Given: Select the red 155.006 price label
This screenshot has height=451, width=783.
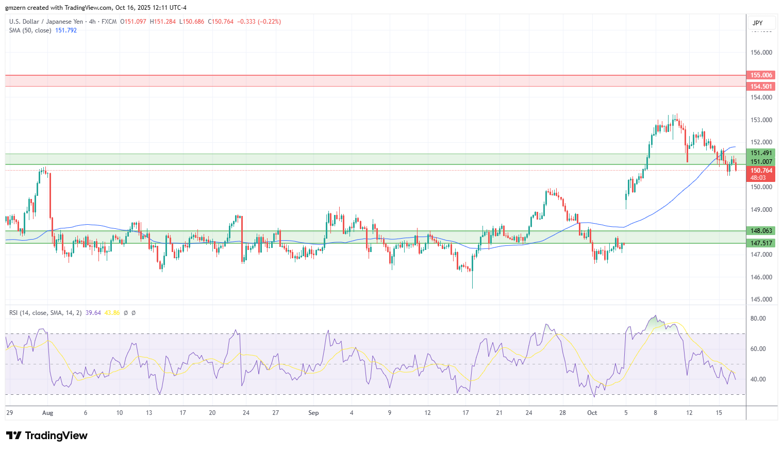Looking at the screenshot, I should pyautogui.click(x=761, y=75).
